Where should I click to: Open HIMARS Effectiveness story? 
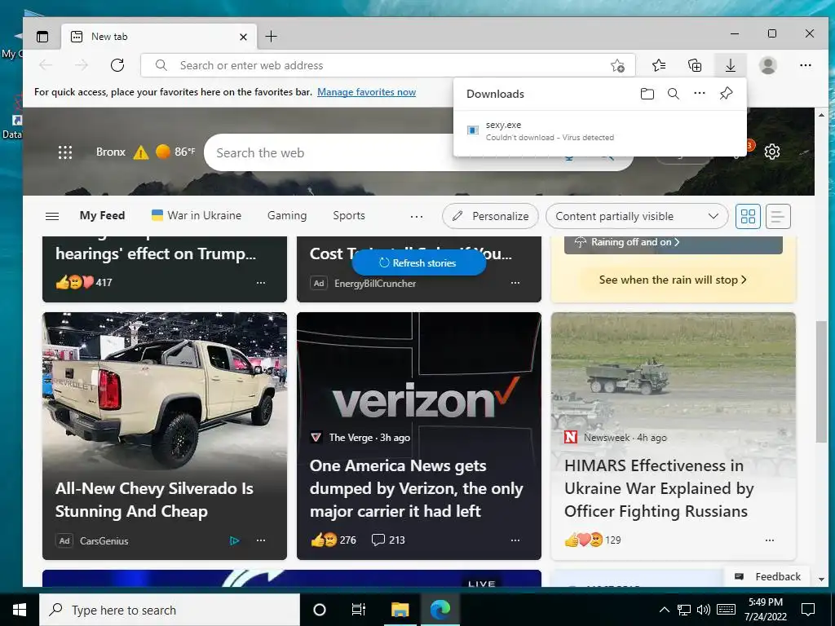pyautogui.click(x=673, y=436)
